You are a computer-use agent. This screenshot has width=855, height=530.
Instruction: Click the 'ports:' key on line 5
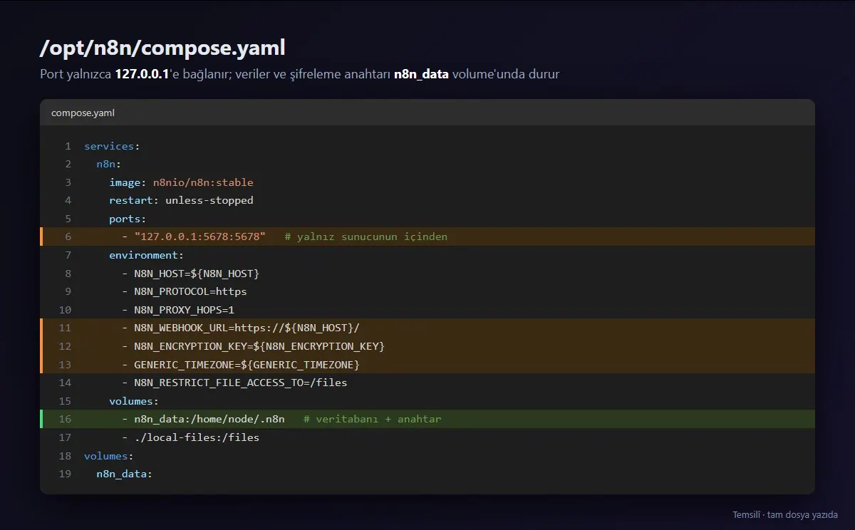pos(128,219)
